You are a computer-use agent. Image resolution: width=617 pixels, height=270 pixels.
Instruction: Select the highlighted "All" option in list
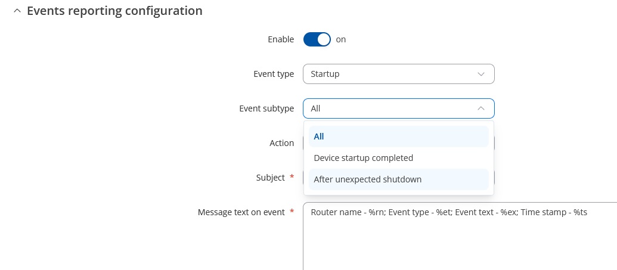(399, 136)
